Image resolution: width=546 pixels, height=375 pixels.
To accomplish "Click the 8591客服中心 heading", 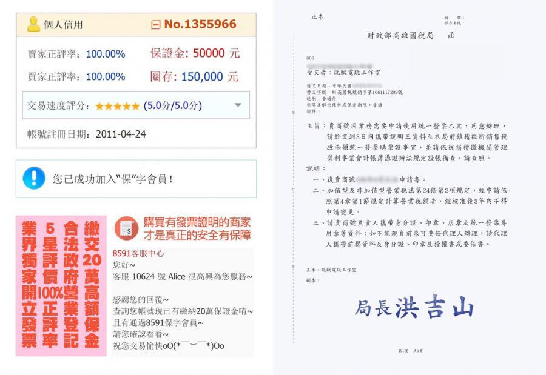I will pos(138,253).
